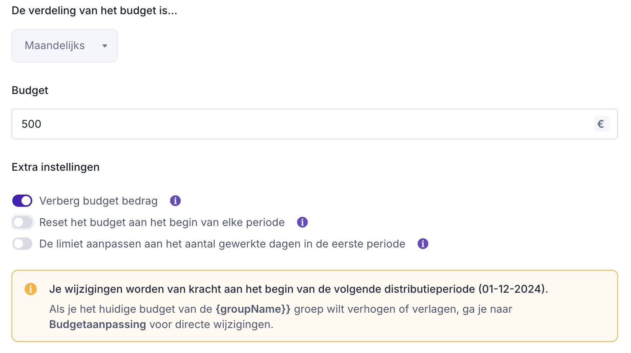Screen dimensions: 631x353
Task: Go to Budgetaanpassing from the notice
Action: coord(97,325)
